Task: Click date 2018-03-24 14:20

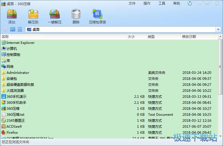Action: (197, 73)
